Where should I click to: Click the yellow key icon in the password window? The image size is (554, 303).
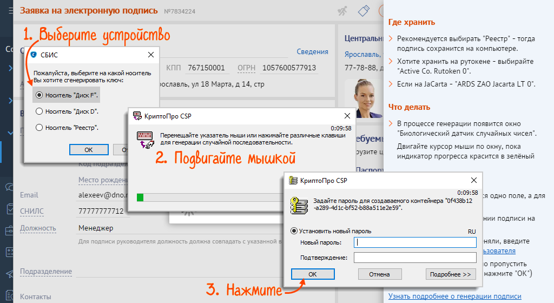[299, 206]
